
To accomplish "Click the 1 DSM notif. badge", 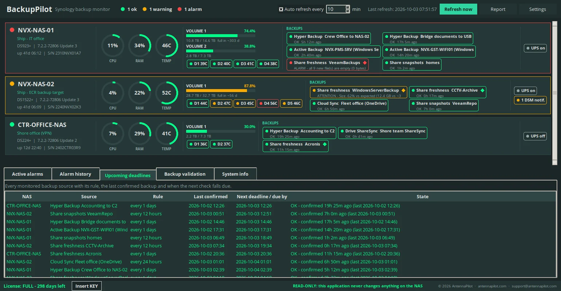I will point(530,100).
